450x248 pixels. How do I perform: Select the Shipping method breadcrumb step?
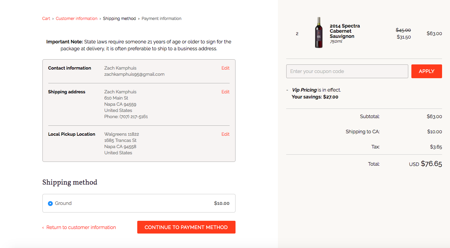click(x=119, y=19)
